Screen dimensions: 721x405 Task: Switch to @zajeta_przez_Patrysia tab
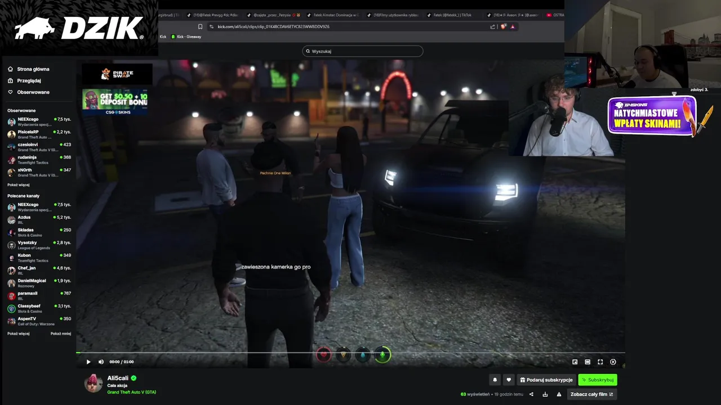(273, 15)
